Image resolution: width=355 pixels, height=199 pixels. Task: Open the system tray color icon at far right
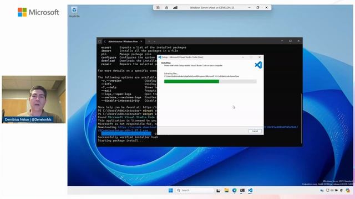348,190
